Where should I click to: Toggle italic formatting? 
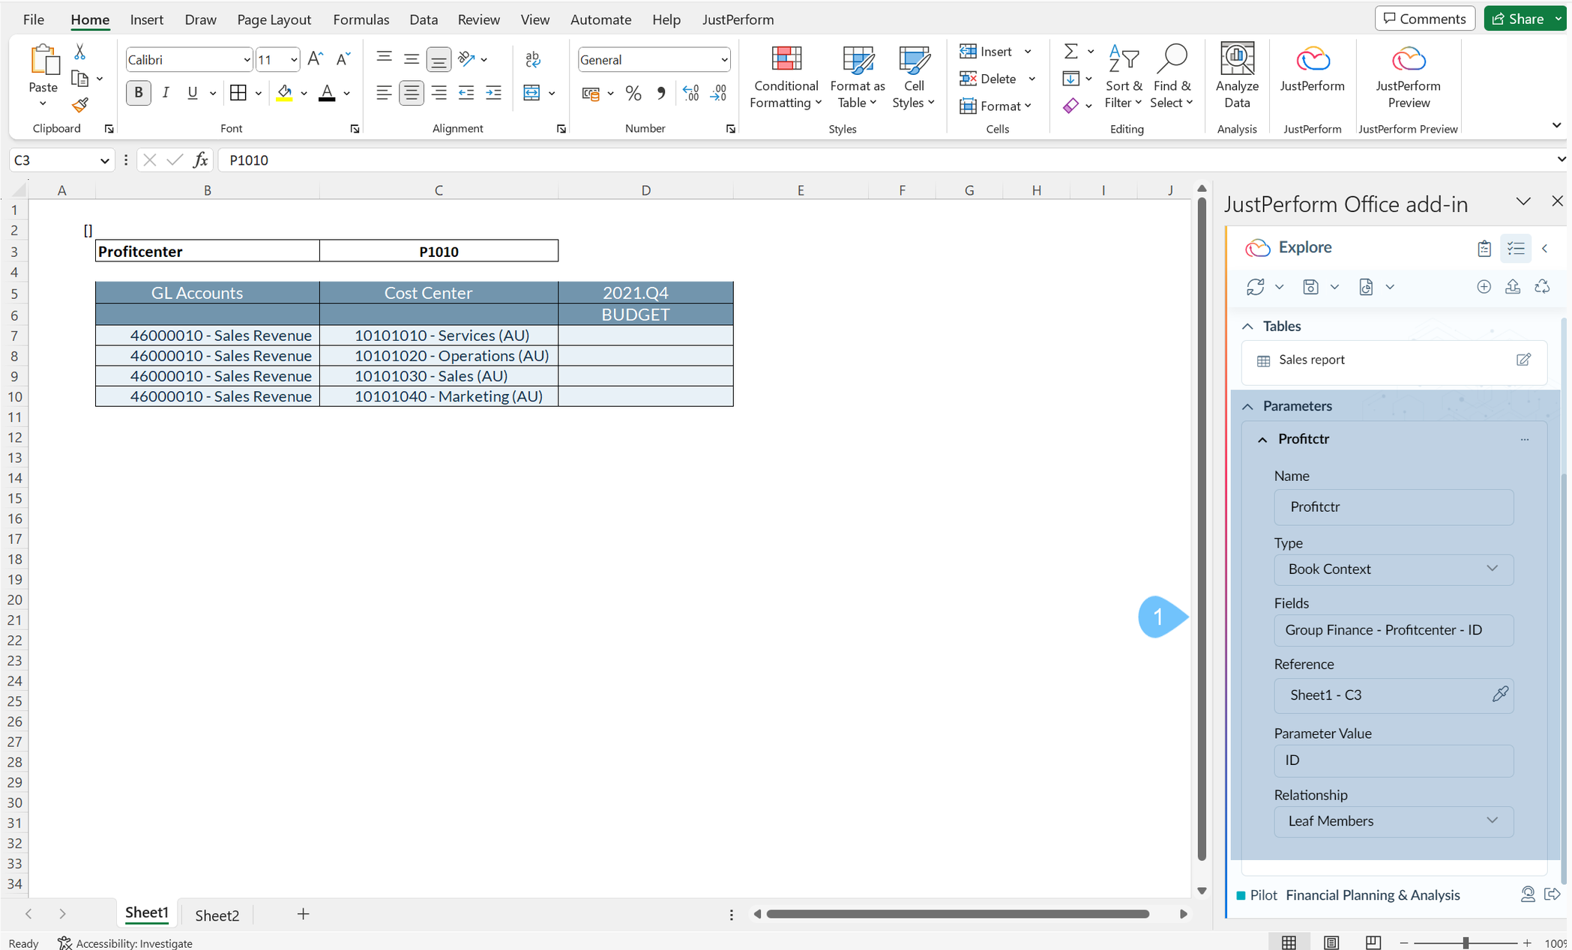(166, 92)
